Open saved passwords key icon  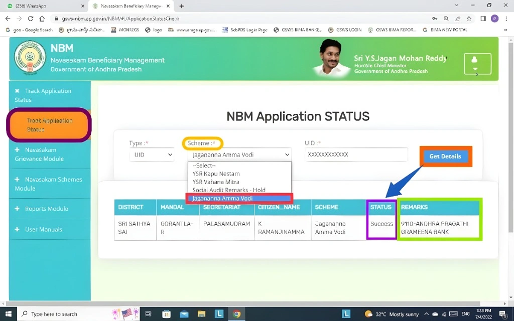[435, 19]
